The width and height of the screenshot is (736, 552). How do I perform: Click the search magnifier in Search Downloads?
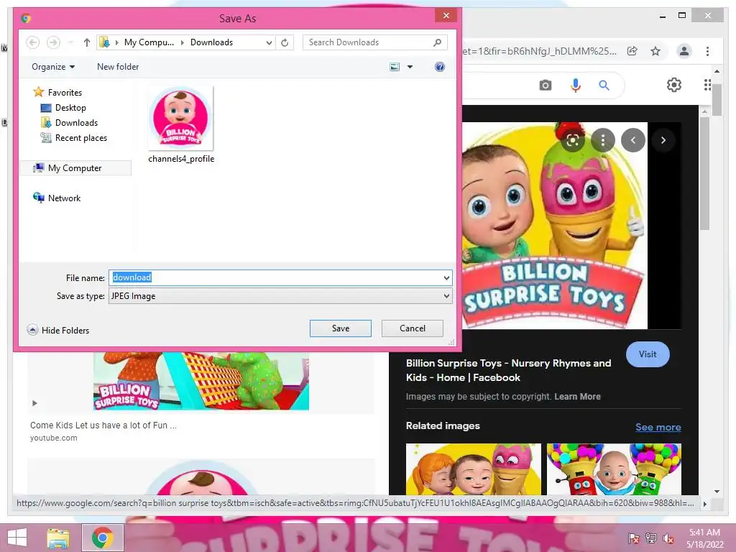[x=437, y=42]
